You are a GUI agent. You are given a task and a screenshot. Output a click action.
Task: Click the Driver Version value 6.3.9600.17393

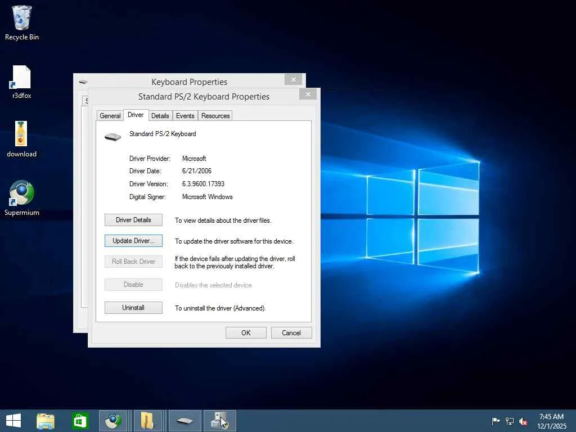point(203,184)
